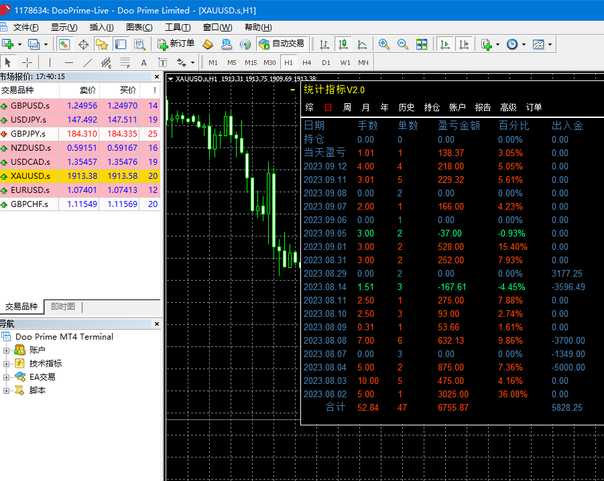
Task: Open the 工具(T) menu
Action: [x=178, y=27]
